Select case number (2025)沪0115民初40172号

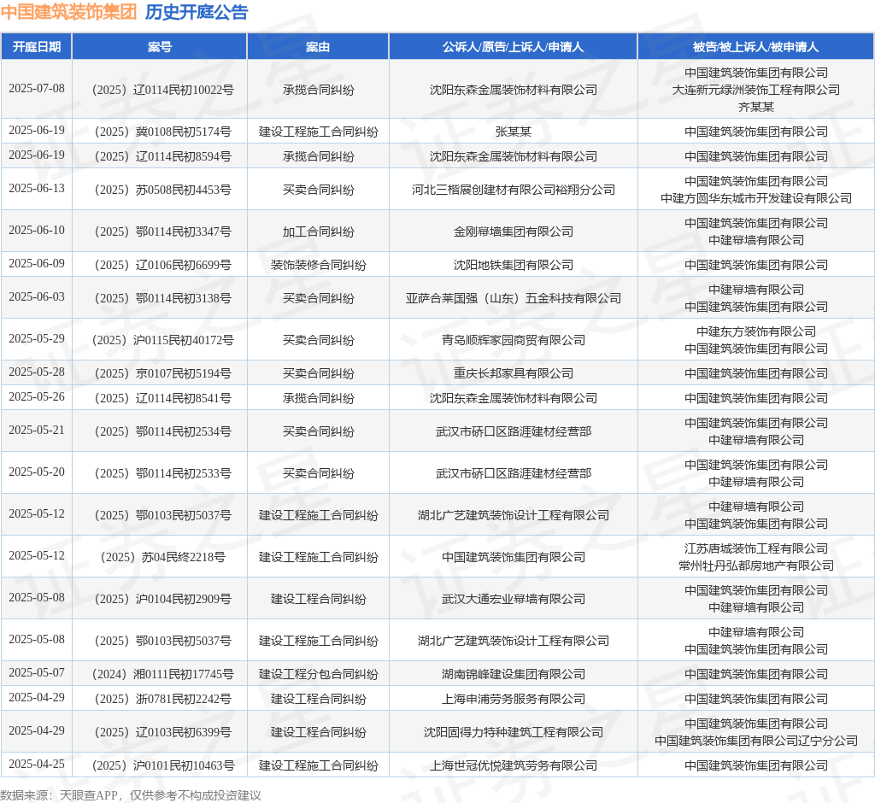pyautogui.click(x=162, y=340)
